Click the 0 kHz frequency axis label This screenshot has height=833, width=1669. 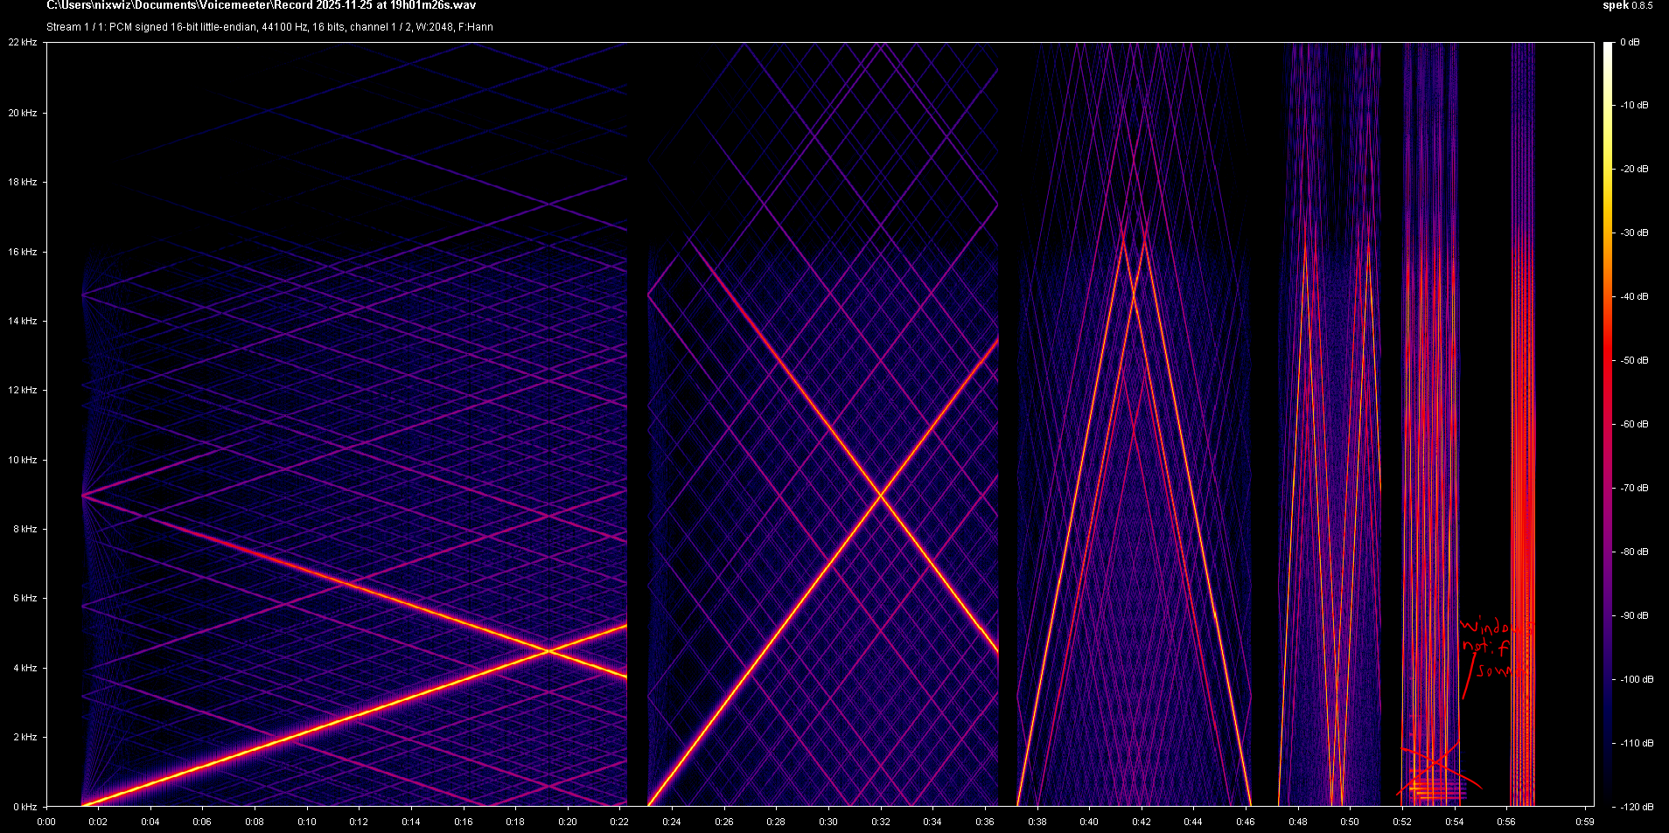pyautogui.click(x=24, y=807)
